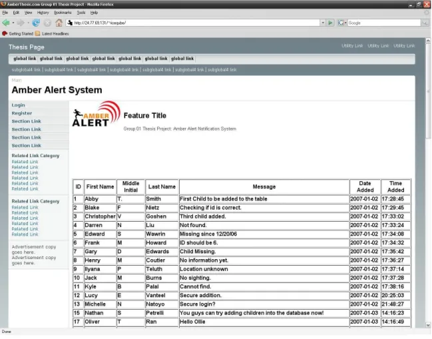432x339 pixels.
Task: Open the Getting Started bookmark
Action: click(x=17, y=33)
